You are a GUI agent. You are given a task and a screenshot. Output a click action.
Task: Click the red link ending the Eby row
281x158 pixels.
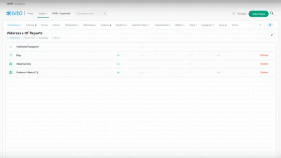pos(264,55)
